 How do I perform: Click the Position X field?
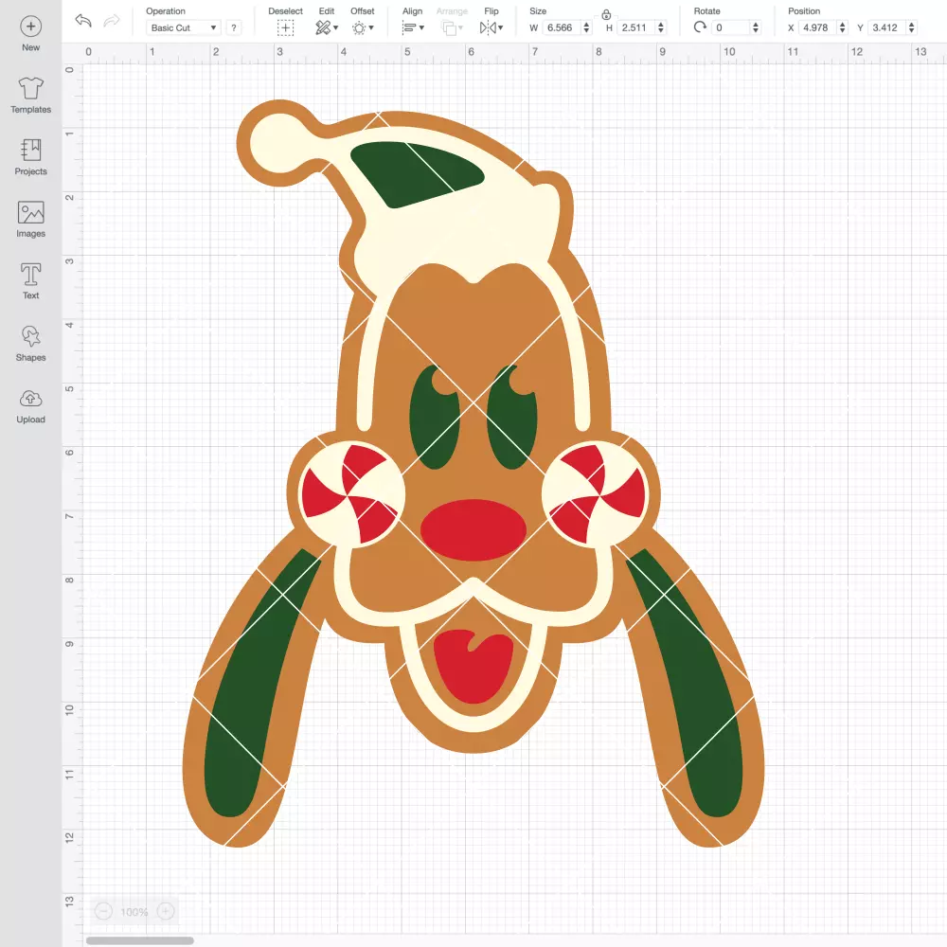(818, 27)
